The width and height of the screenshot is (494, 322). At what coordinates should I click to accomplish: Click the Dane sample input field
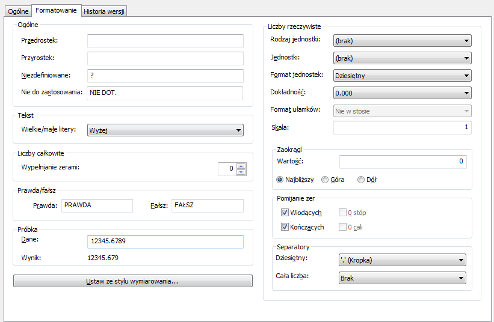click(x=165, y=241)
